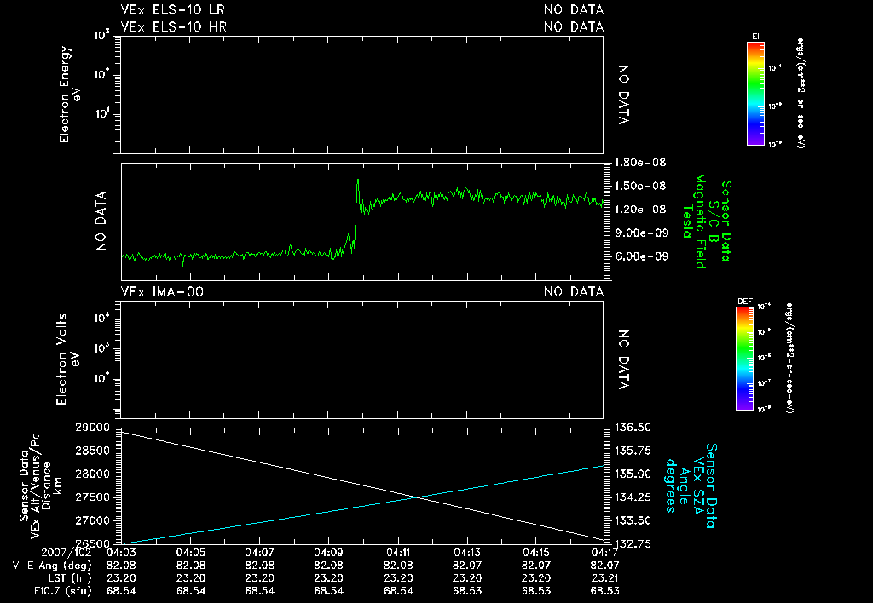Screen dimensions: 873x603
Task: Select the 26500 distance tick
Action: pos(92,543)
